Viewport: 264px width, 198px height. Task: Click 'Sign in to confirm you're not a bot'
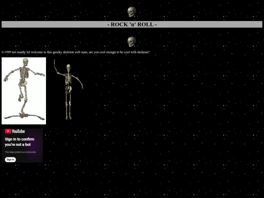point(20,142)
